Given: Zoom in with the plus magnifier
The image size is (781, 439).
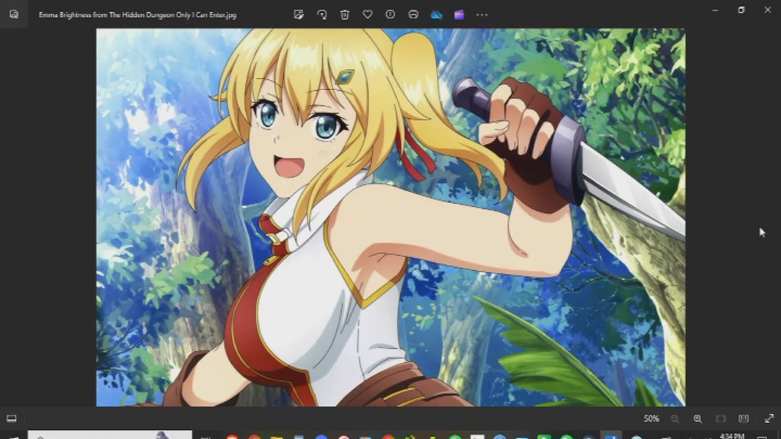Looking at the screenshot, I should tap(697, 419).
